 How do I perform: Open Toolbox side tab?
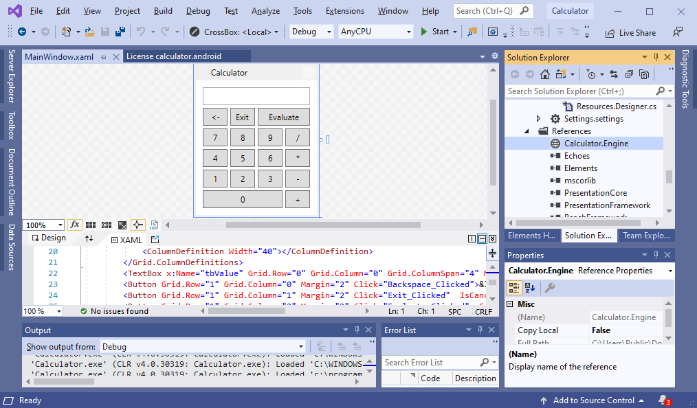(x=12, y=126)
